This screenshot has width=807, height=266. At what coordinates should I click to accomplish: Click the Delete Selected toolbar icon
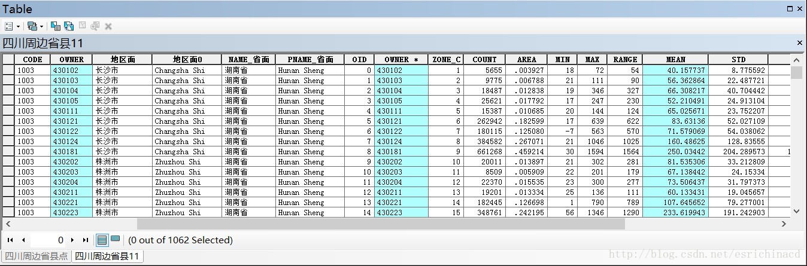[108, 26]
